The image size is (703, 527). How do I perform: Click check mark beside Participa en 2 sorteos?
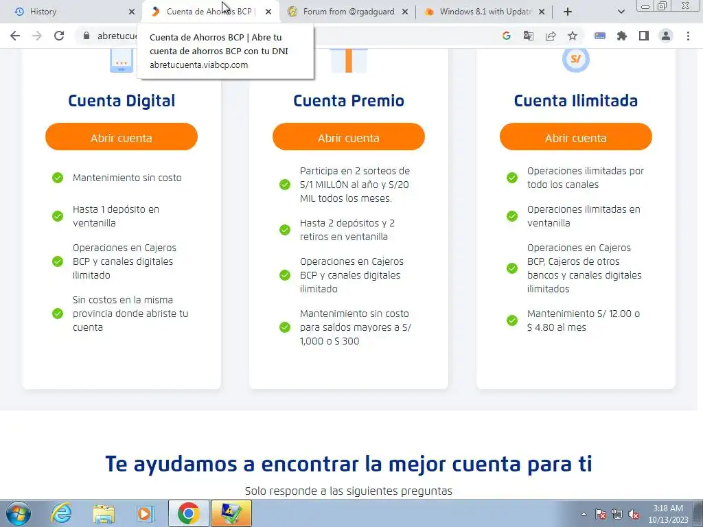point(285,185)
